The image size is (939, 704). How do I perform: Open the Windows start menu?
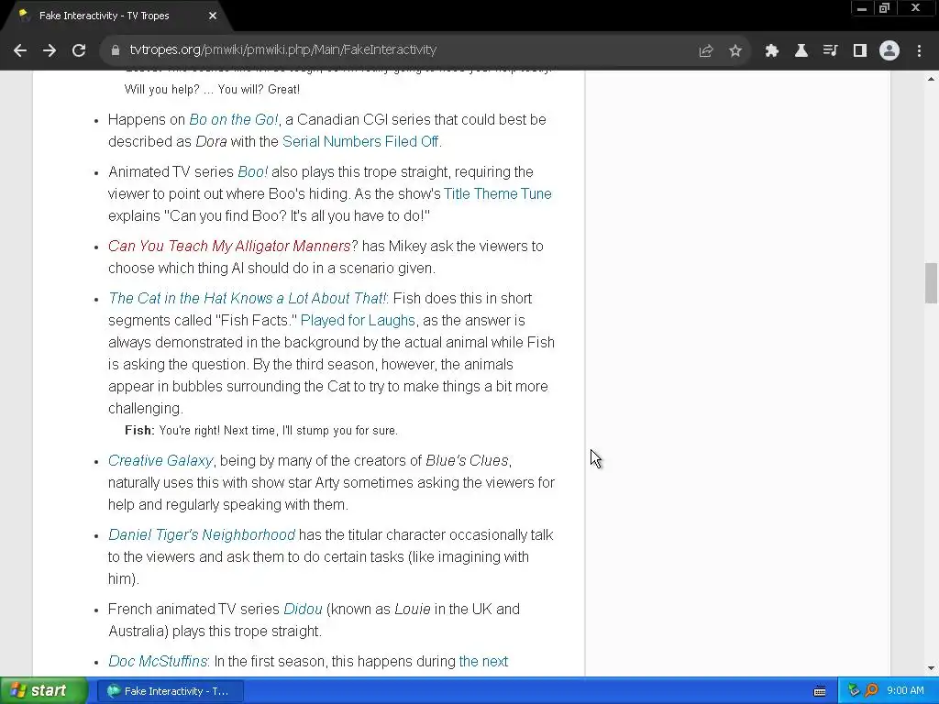(43, 691)
